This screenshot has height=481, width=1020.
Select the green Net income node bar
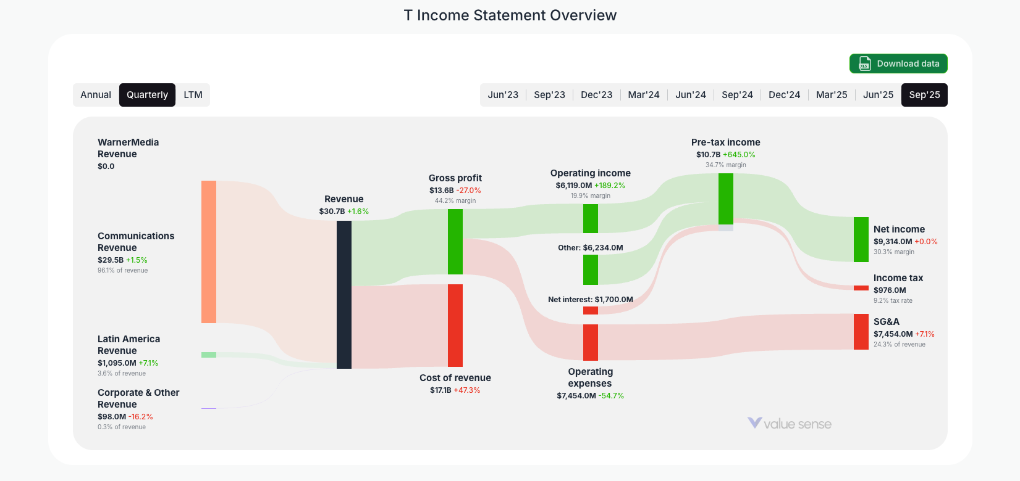click(861, 239)
